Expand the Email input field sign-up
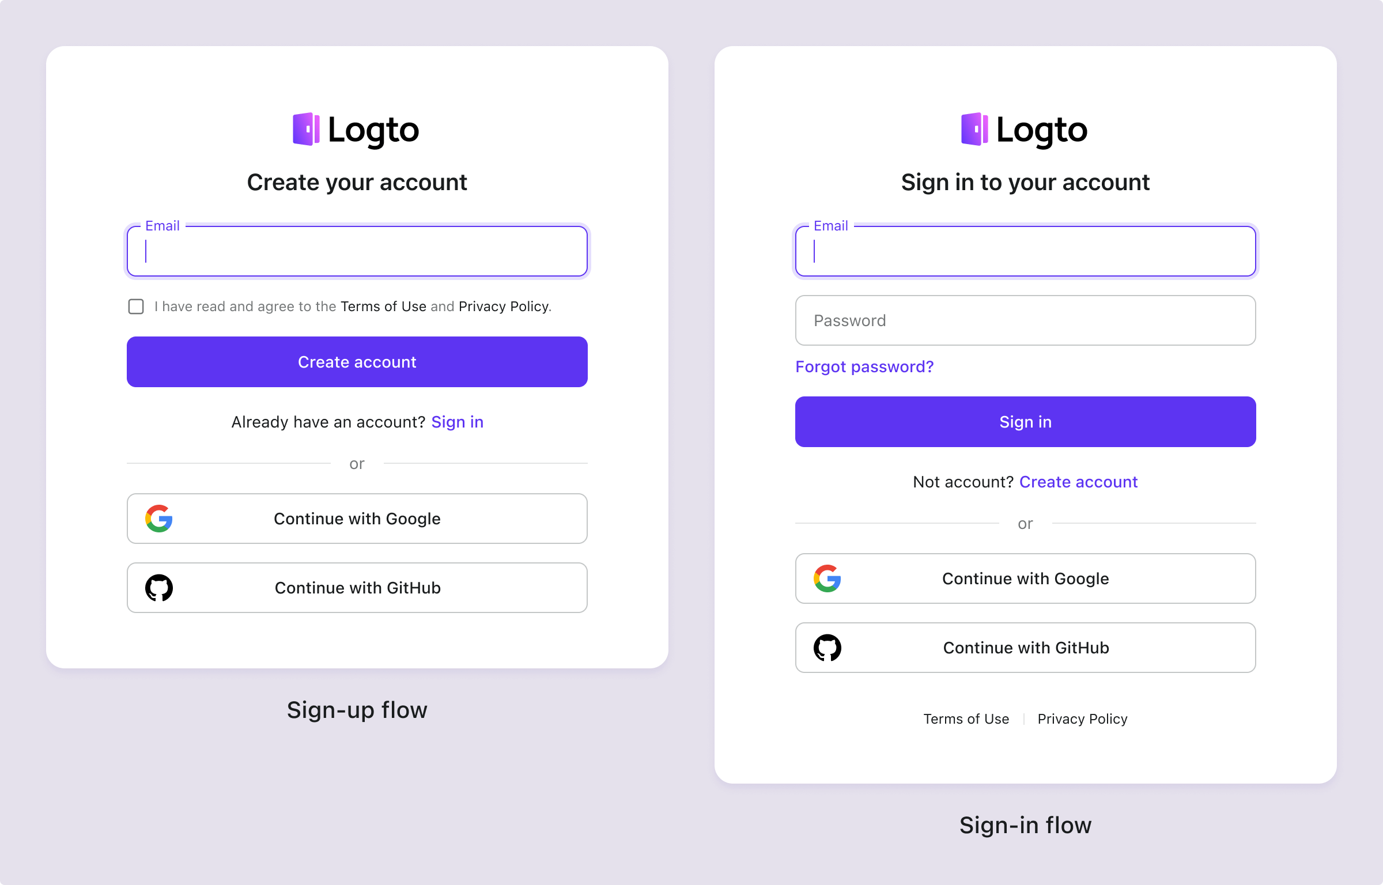 pos(357,251)
